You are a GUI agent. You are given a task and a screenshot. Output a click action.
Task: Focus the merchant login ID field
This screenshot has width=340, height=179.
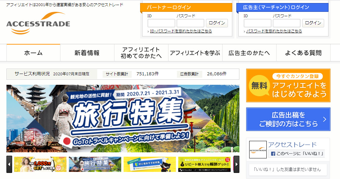tap(257, 23)
